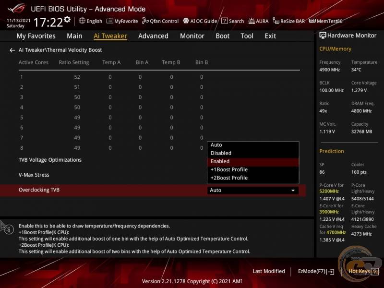Click Ai Tweaker\Thermal Velocity Boost breadcrumb
This screenshot has height=288, width=384.
(x=60, y=50)
